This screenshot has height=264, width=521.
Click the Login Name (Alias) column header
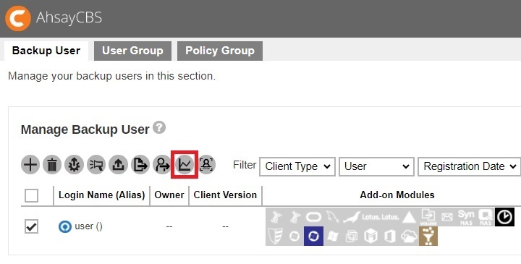coord(102,195)
